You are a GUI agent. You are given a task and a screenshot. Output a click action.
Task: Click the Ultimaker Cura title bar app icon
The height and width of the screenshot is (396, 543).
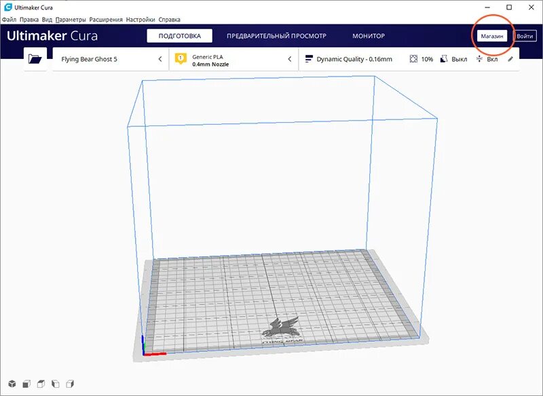pyautogui.click(x=8, y=7)
